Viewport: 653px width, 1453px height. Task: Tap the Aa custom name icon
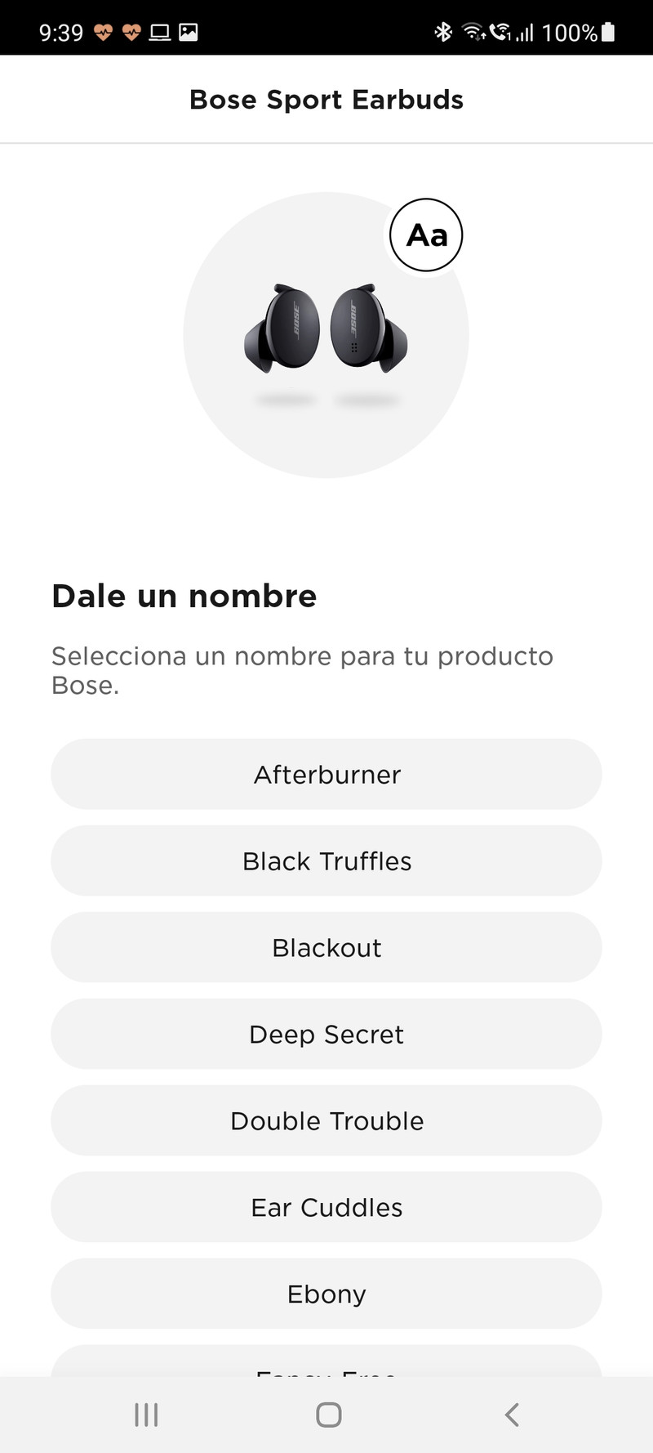pos(426,235)
